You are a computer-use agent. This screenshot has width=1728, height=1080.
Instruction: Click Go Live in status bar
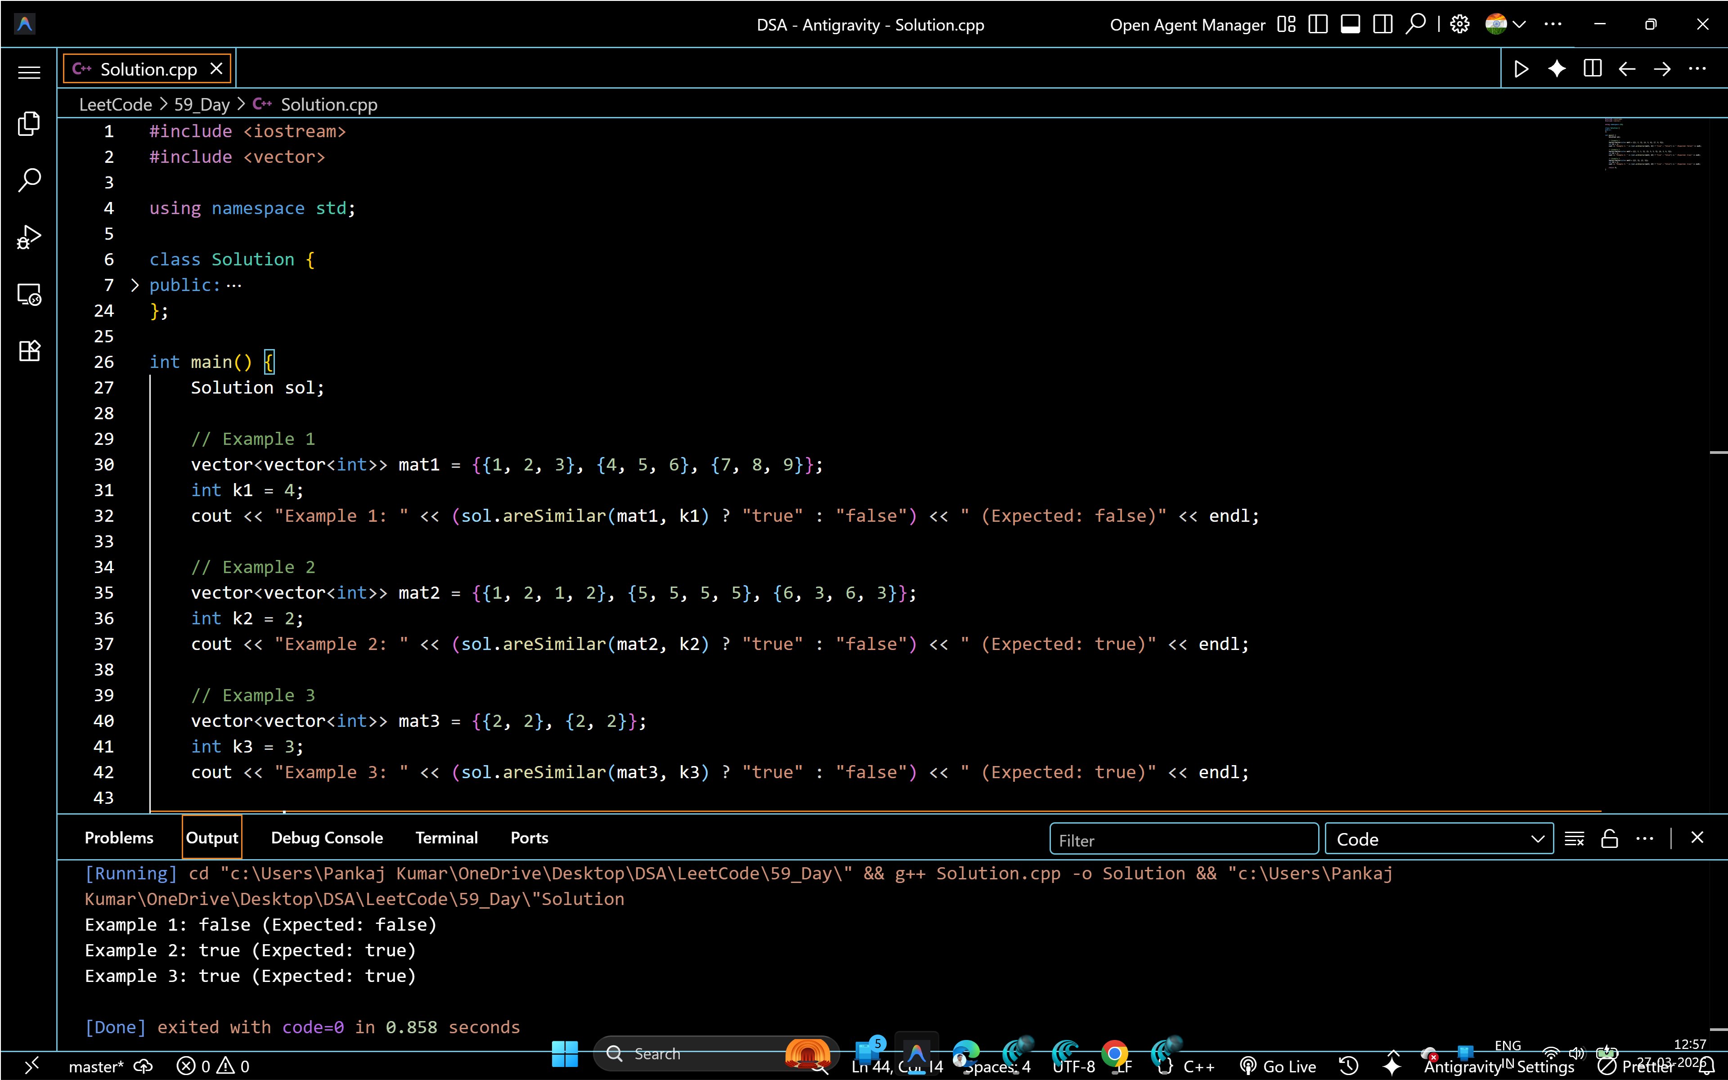pos(1279,1067)
